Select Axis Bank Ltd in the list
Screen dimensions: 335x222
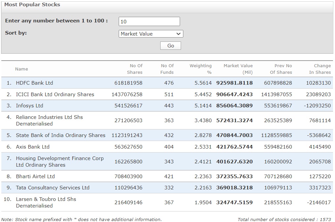click(33, 147)
